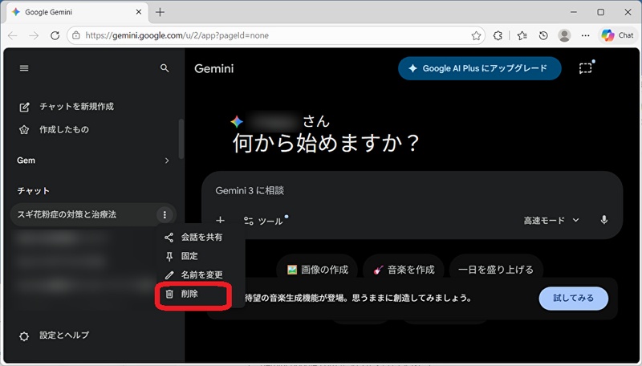Open the browser three-dot settings menu
The width and height of the screenshot is (642, 366).
tap(586, 35)
